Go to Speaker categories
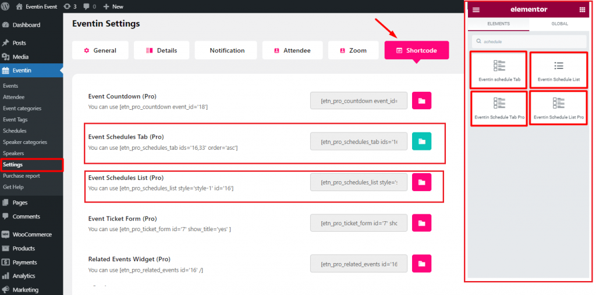Image resolution: width=596 pixels, height=295 pixels. click(x=25, y=142)
